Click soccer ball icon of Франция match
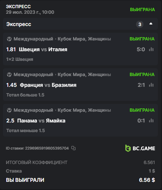This screenshot has width=162, height=190. (9, 75)
